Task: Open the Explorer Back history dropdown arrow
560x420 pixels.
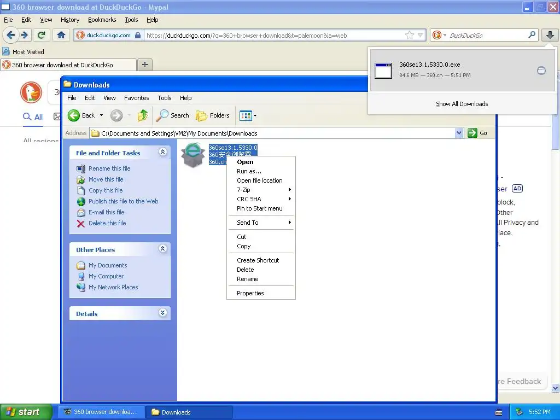Action: [x=101, y=115]
